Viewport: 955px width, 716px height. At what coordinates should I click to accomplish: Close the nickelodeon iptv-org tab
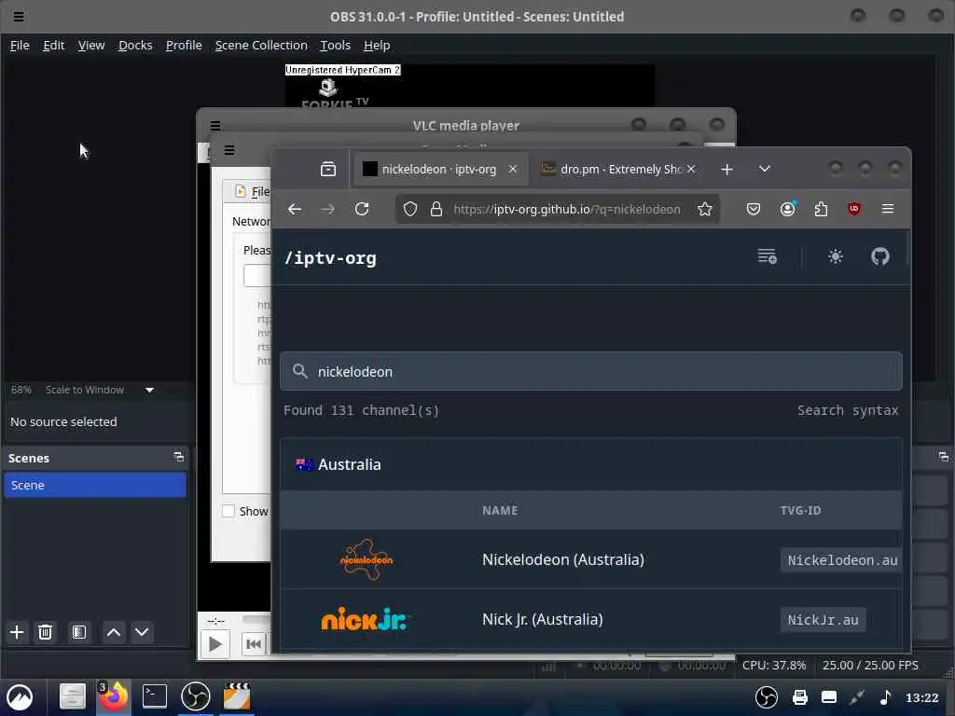513,169
